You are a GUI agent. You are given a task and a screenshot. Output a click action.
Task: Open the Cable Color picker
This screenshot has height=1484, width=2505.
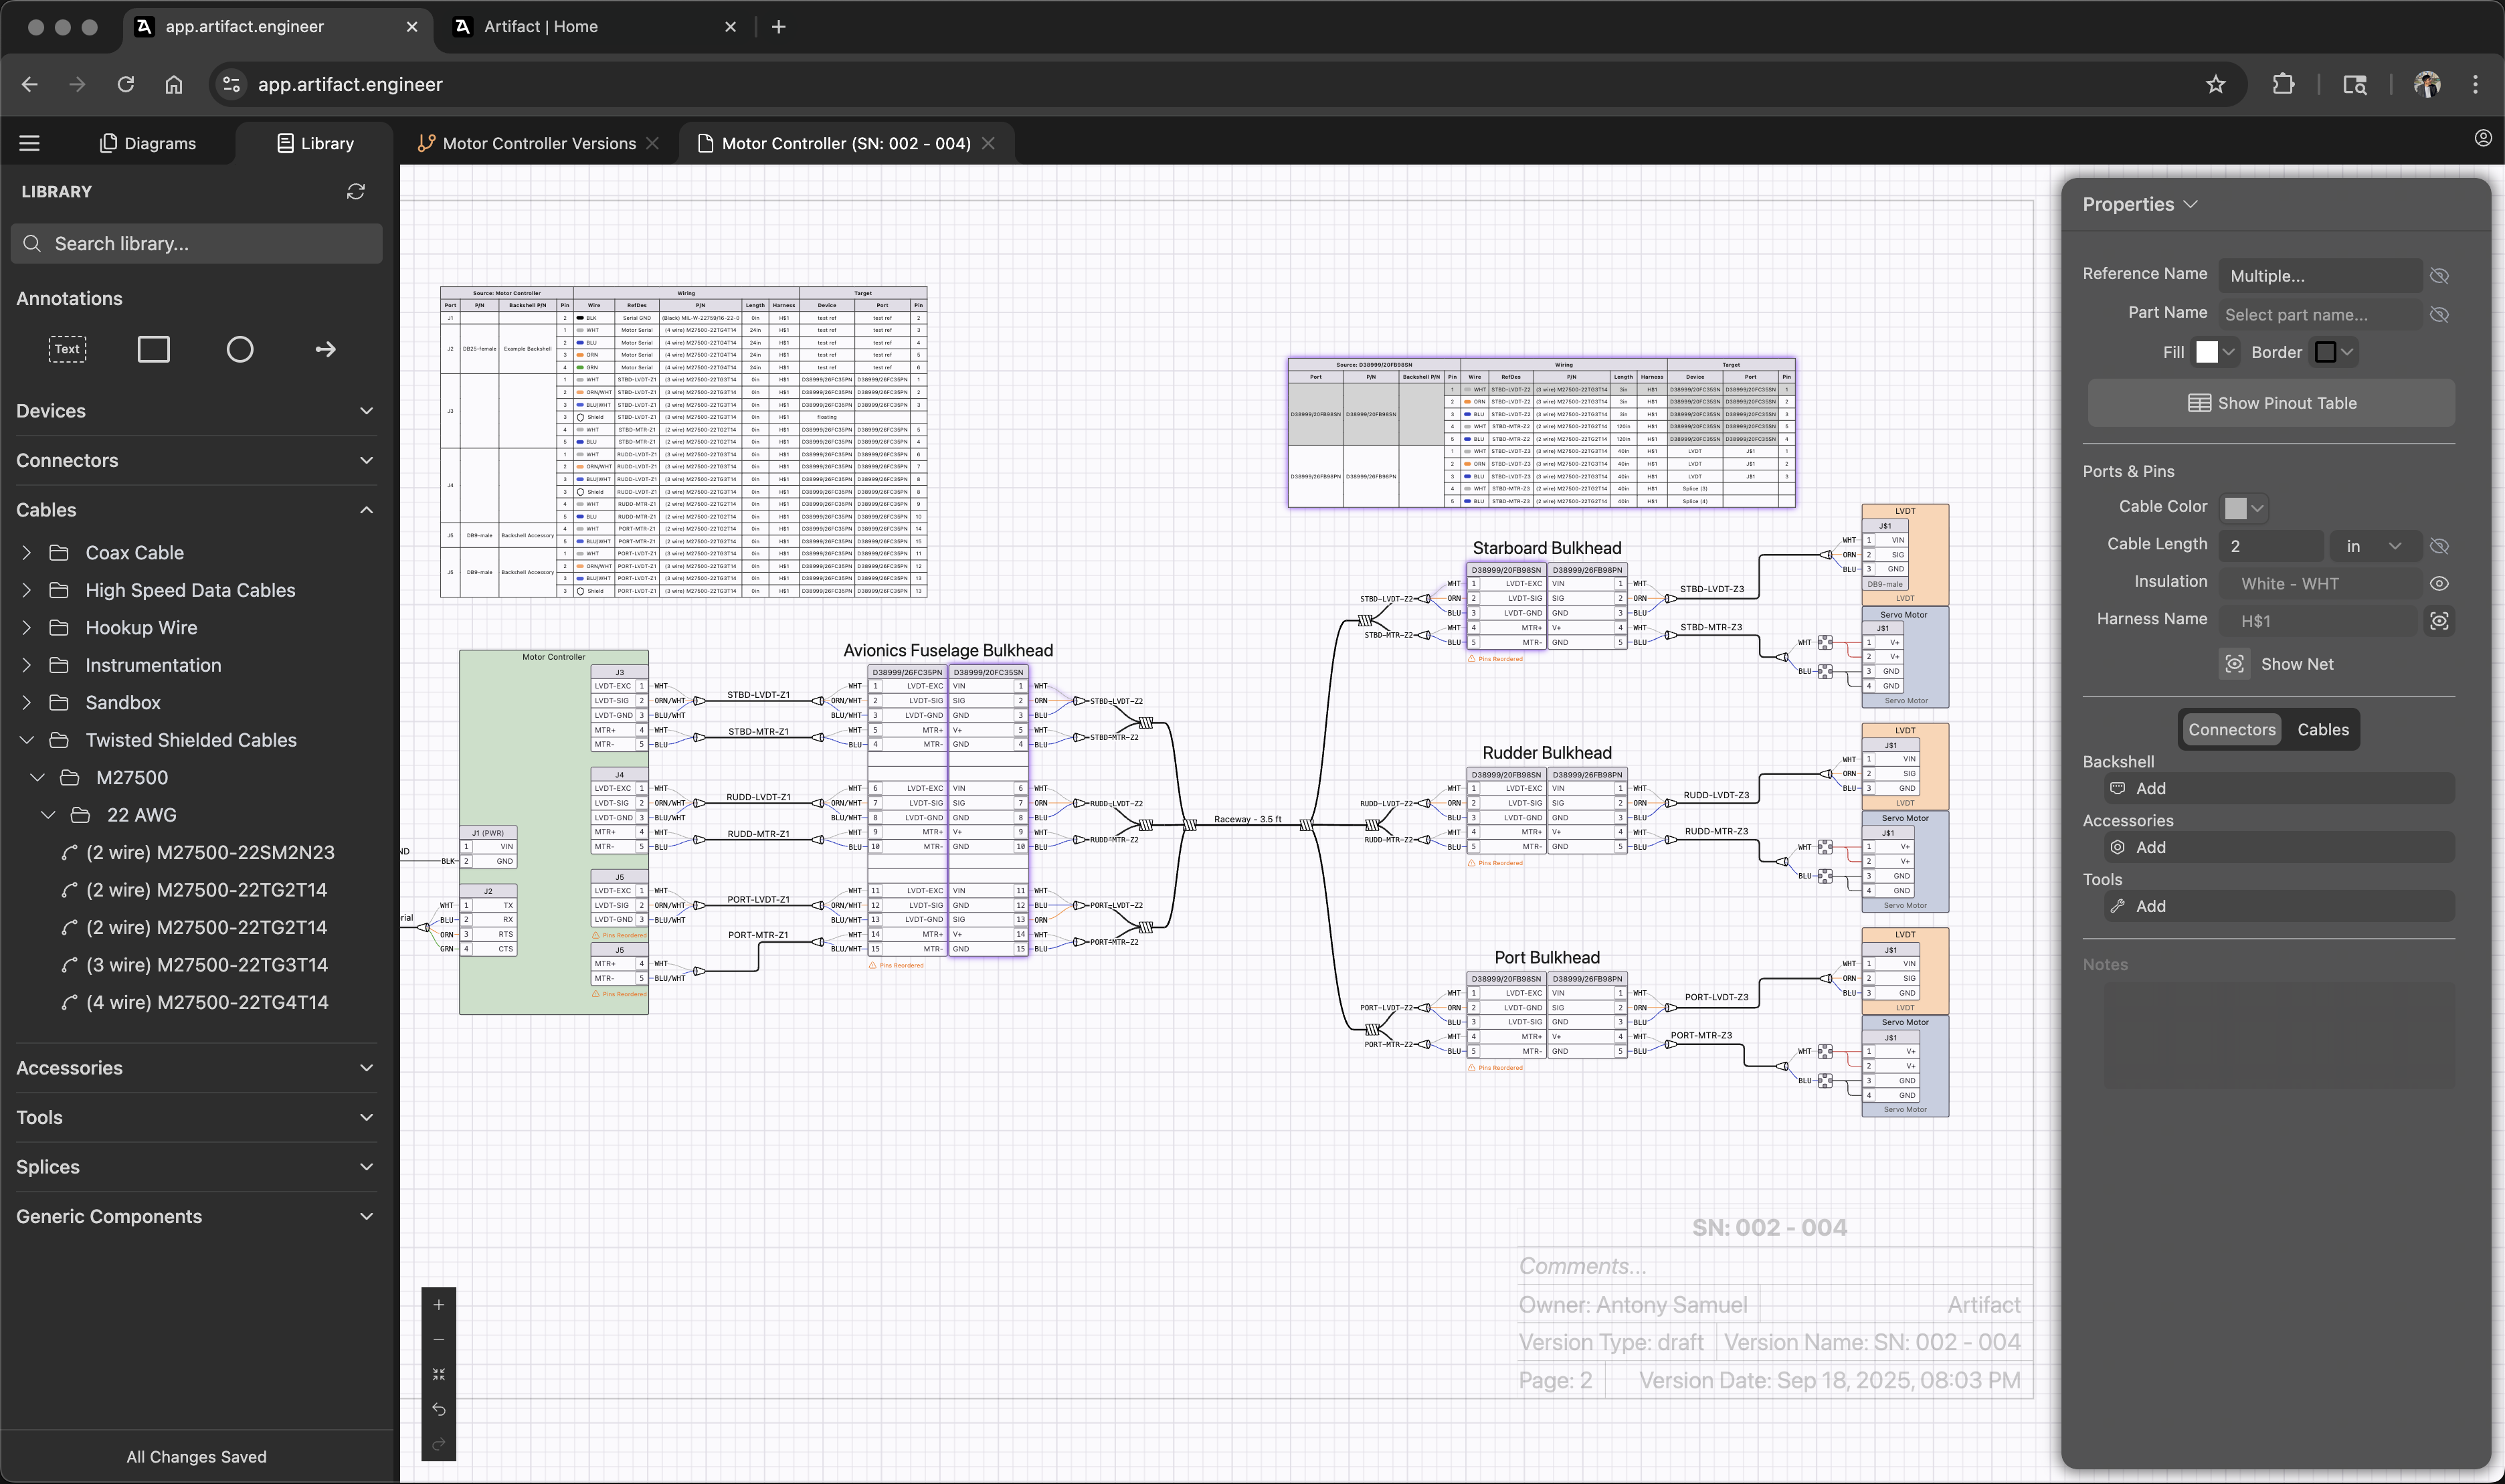click(x=2243, y=507)
